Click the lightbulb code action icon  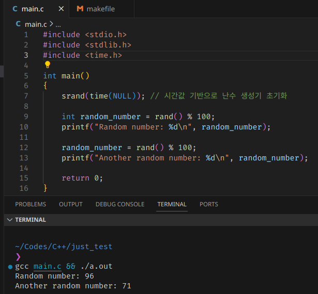tap(47, 65)
